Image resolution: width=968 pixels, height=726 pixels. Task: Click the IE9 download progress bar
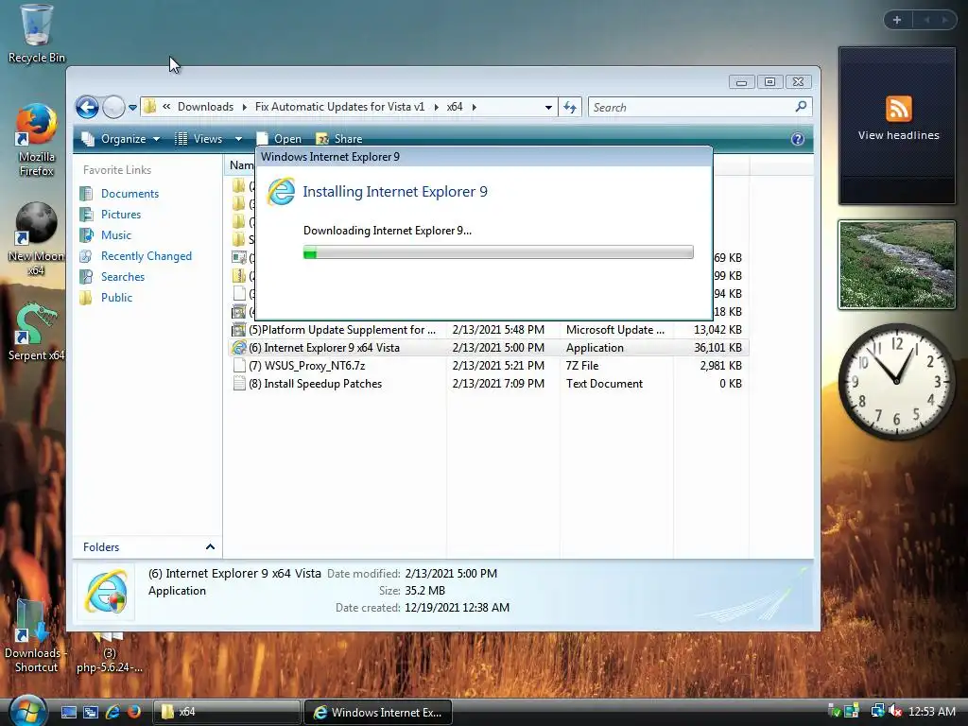(x=498, y=251)
